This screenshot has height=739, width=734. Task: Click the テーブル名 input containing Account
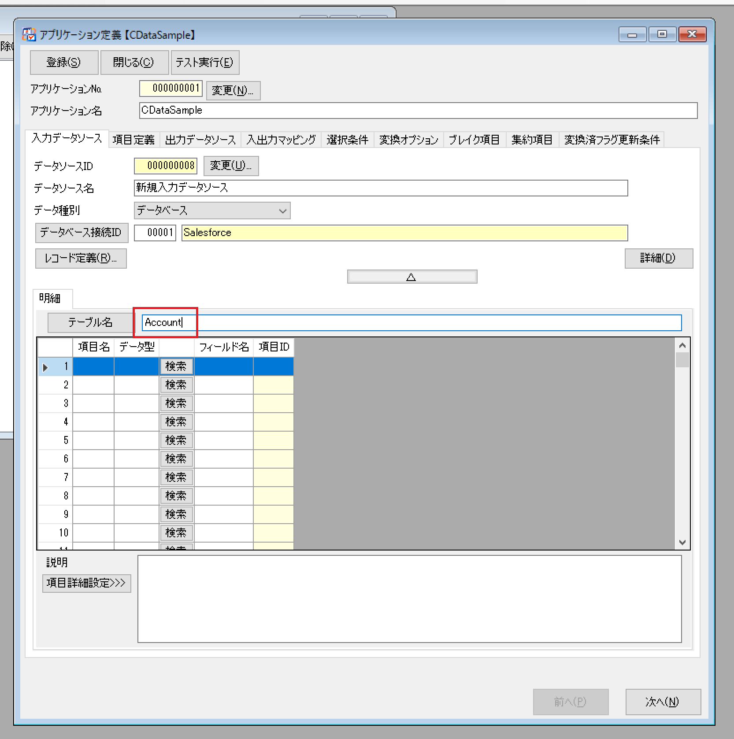(411, 322)
